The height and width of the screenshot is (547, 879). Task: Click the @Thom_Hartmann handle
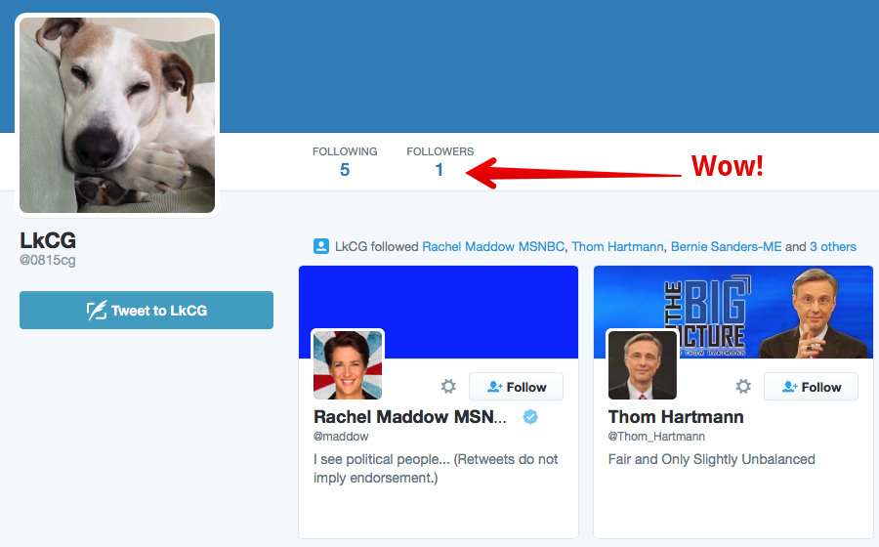(x=656, y=436)
